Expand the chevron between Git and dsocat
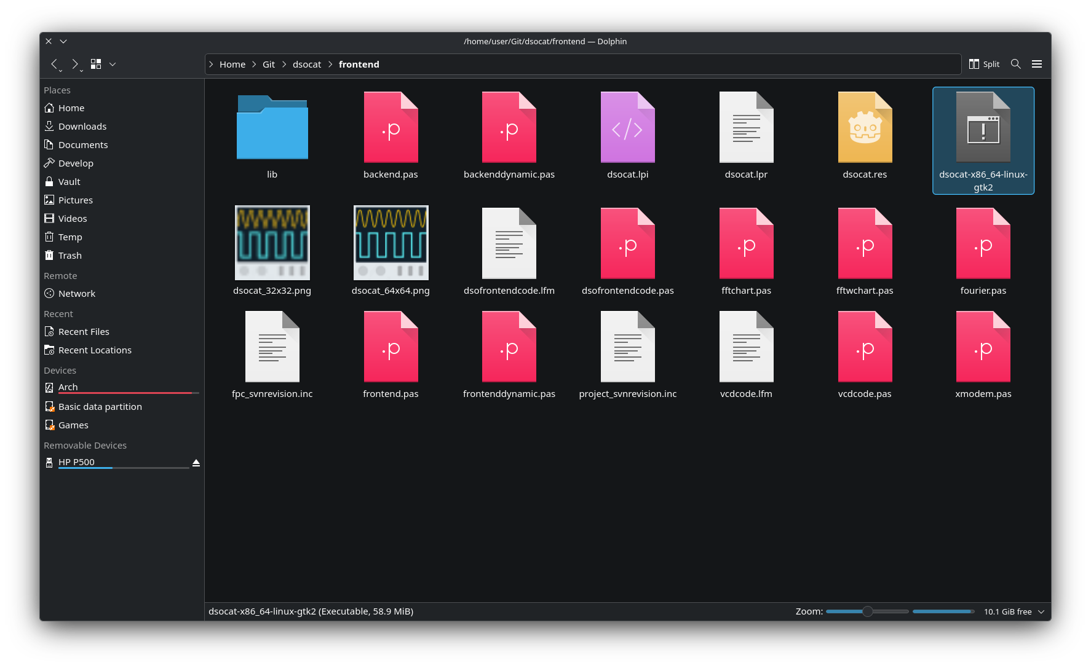1091x668 pixels. pos(284,65)
